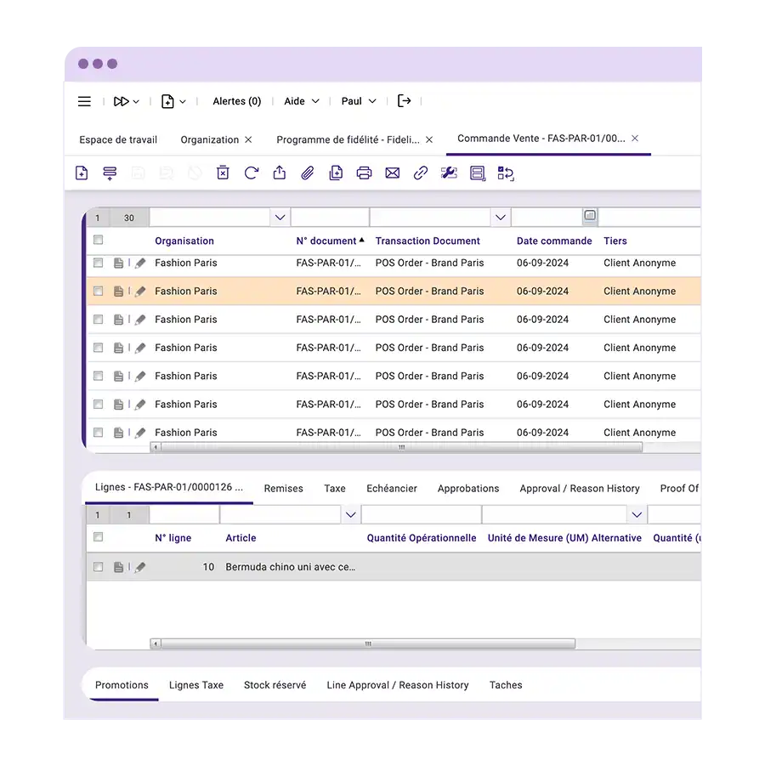Screen dimensions: 765x765
Task: Sort by N° document column header
Action: coord(326,241)
